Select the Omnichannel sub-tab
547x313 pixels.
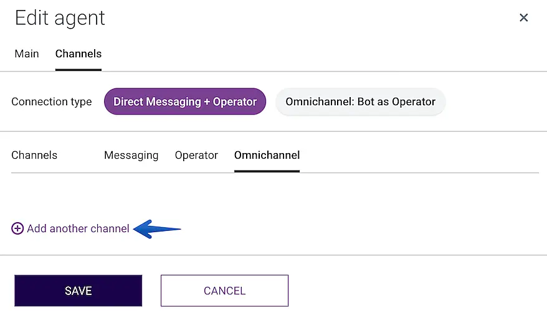pyautogui.click(x=267, y=155)
